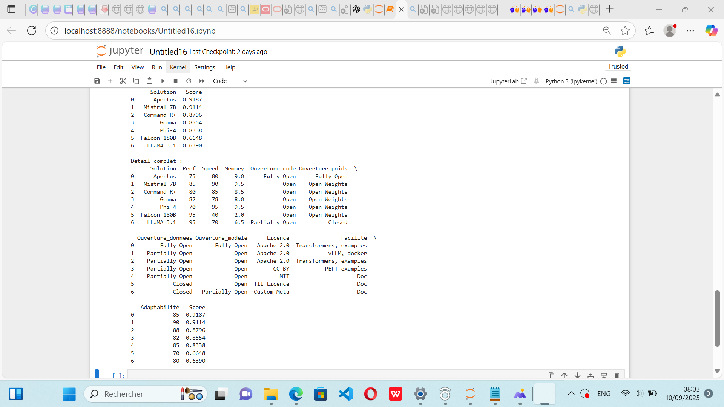Open the View menu

pyautogui.click(x=137, y=67)
